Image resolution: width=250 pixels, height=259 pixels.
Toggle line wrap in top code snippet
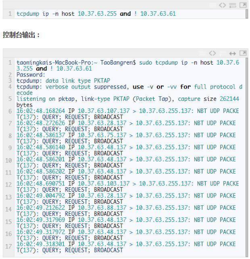tap(232, 5)
